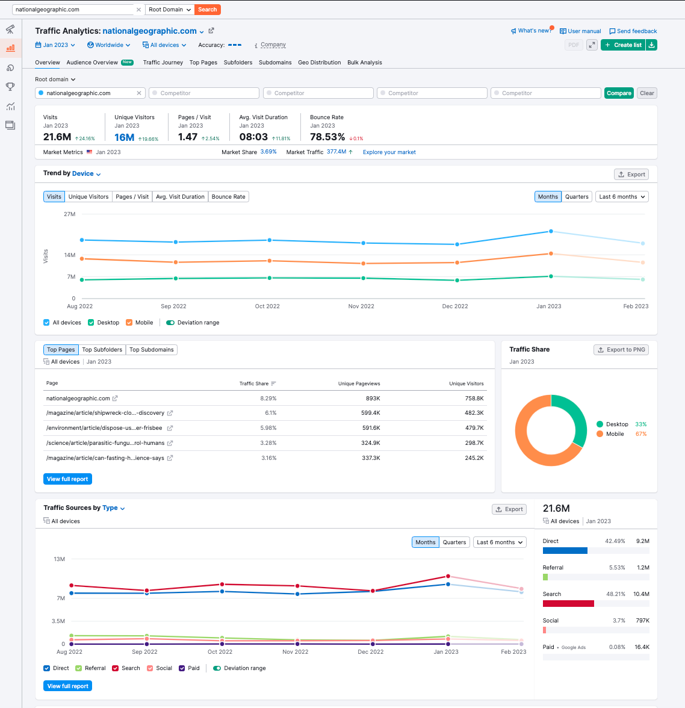
Task: Clear the nationalgeographic.com search field
Action: (138, 10)
